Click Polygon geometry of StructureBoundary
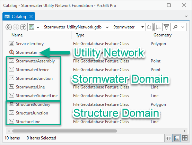Viewport: 192px width, 145px height. click(158, 104)
